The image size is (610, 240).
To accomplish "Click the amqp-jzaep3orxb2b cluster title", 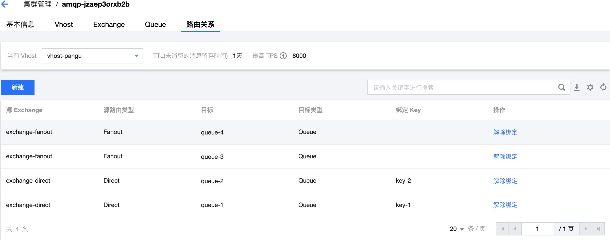I will (96, 4).
